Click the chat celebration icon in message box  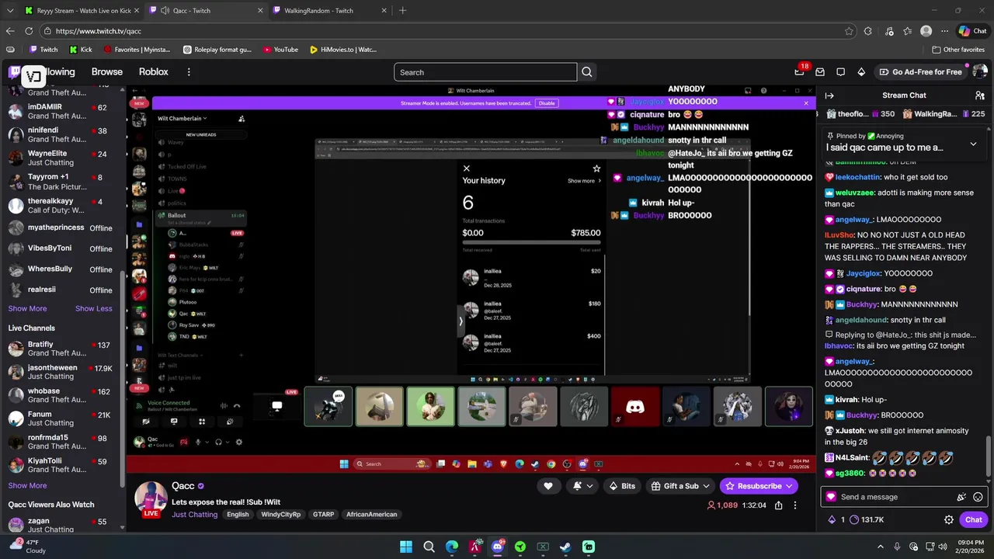tap(961, 497)
